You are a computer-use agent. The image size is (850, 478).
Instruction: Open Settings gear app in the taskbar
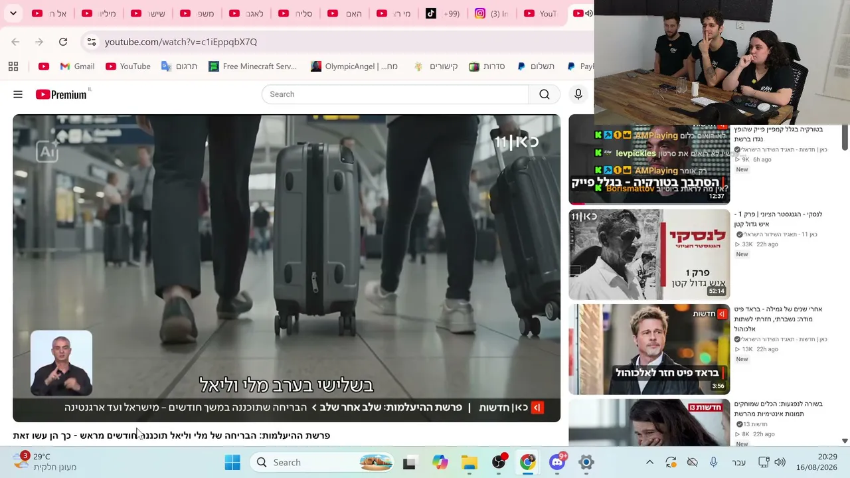click(x=586, y=463)
